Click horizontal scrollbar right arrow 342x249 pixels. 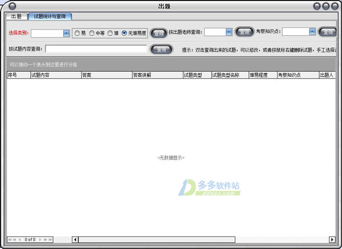click(x=332, y=239)
